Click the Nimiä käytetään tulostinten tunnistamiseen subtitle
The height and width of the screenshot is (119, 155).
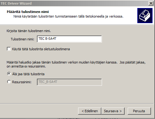pyautogui.click(x=68, y=16)
